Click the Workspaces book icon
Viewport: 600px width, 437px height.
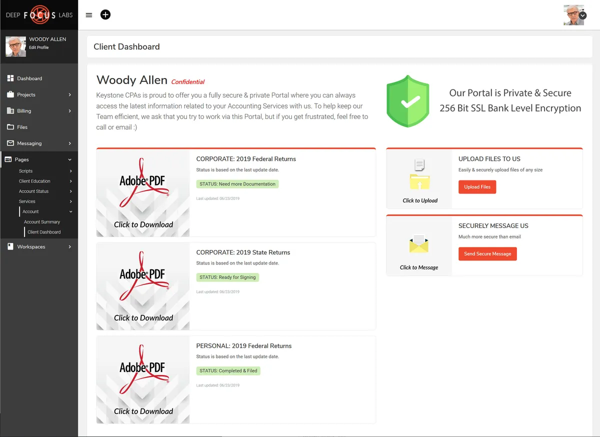[10, 246]
